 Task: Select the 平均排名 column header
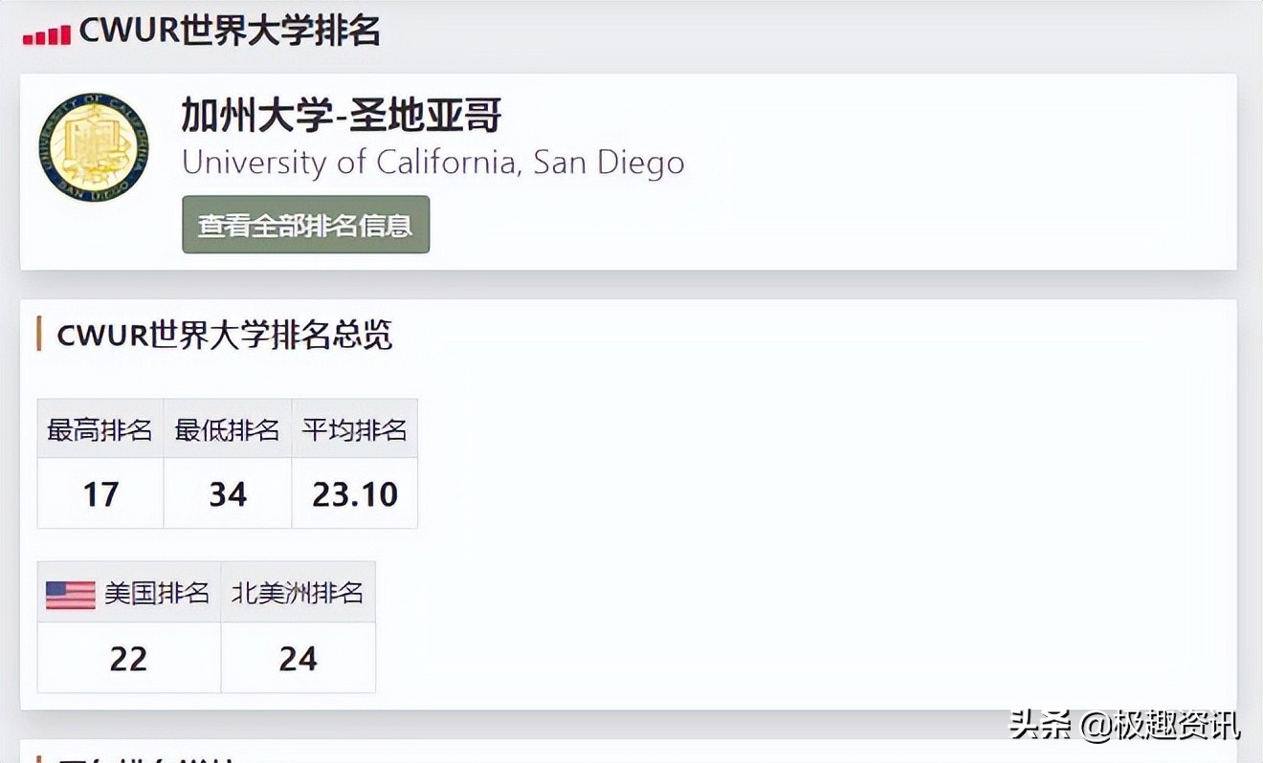[x=354, y=429]
